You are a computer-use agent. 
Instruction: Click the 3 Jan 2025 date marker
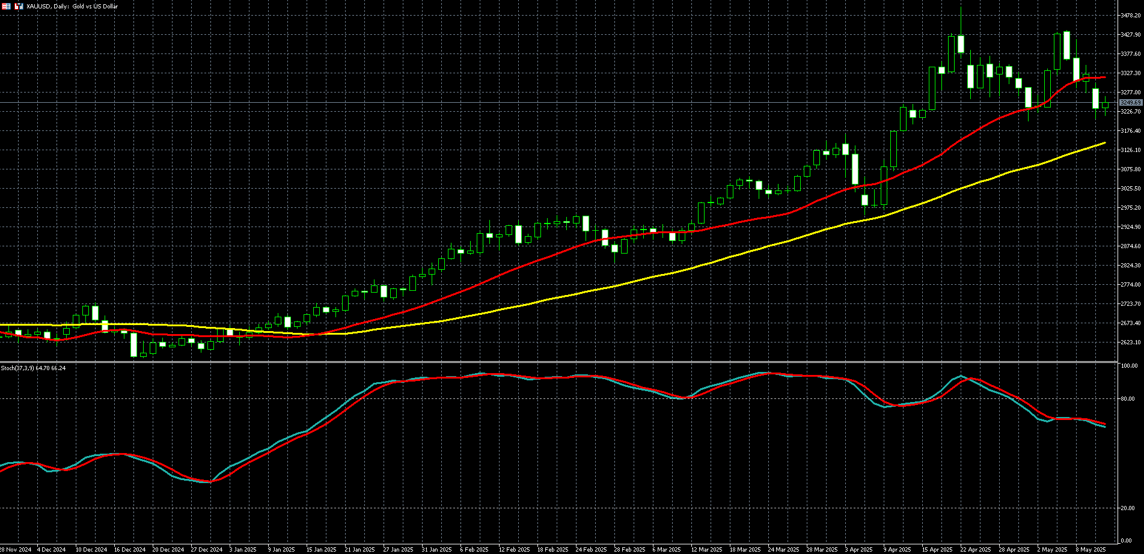(x=242, y=549)
